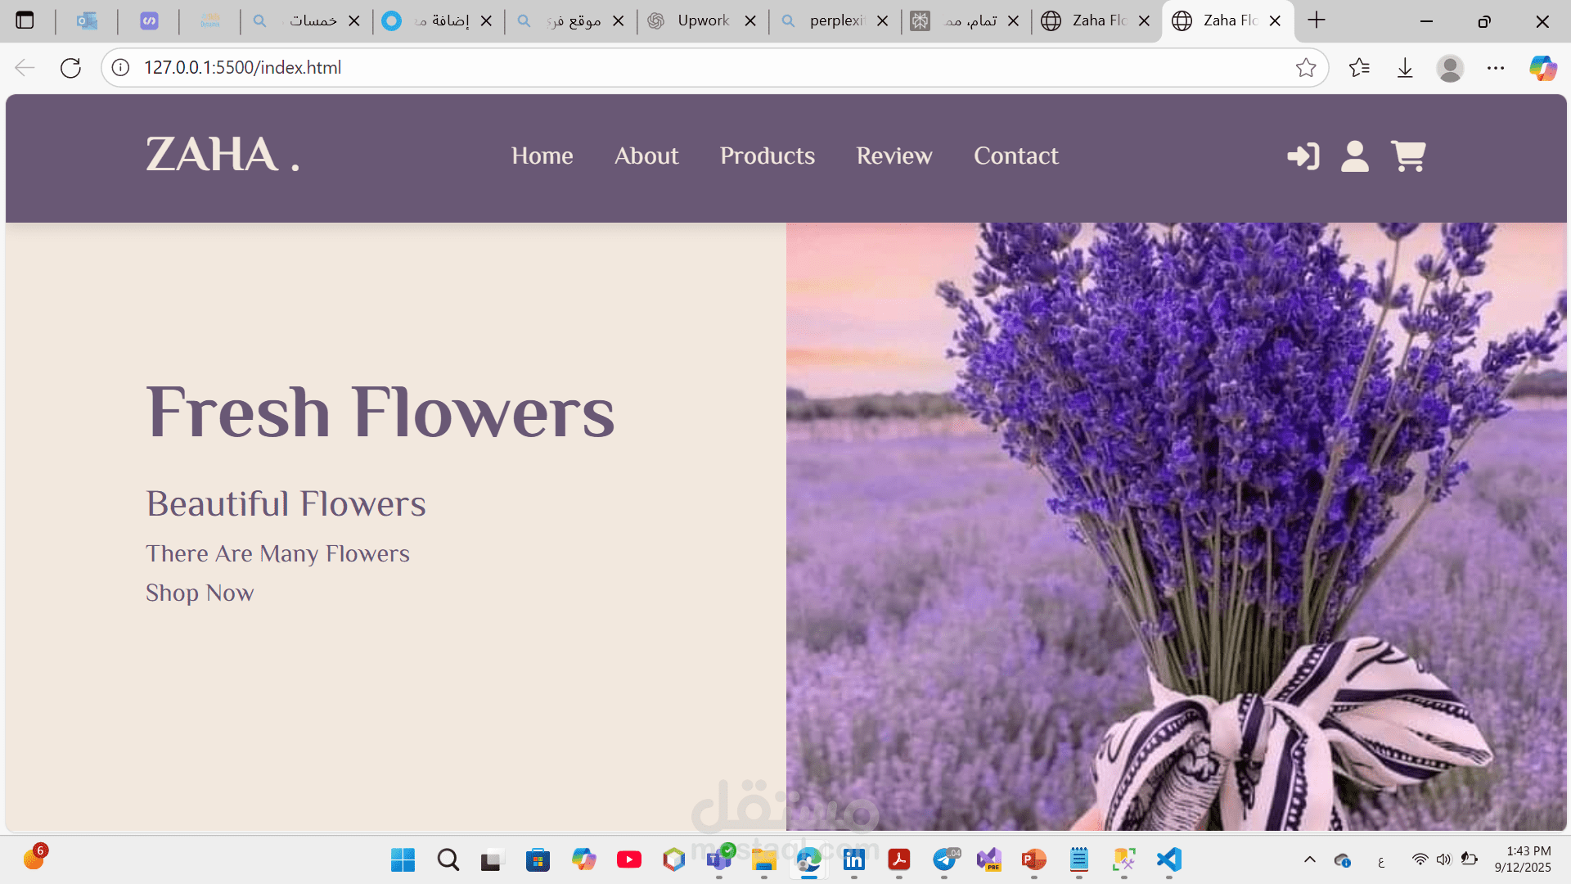1571x884 pixels.
Task: Open YouTube from the taskbar
Action: click(x=628, y=859)
